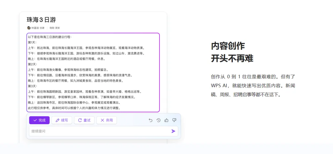Click the line starting 下午：继续参观珠海长隆

coord(86,53)
